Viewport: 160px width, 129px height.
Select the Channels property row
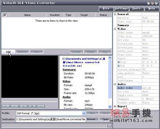click(x=138, y=99)
